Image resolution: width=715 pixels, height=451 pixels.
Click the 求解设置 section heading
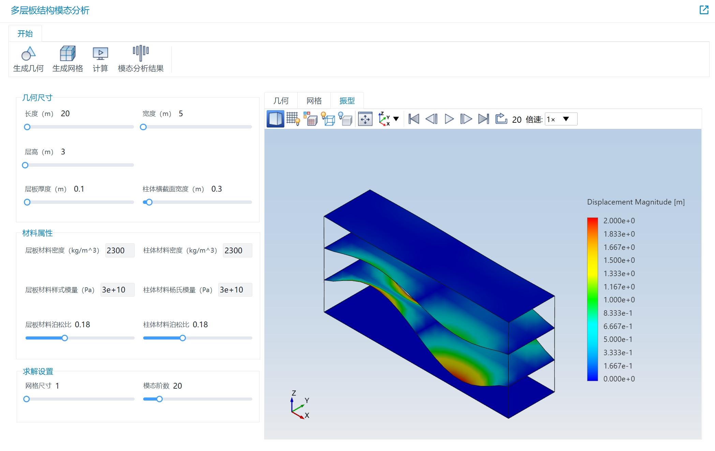(x=38, y=372)
